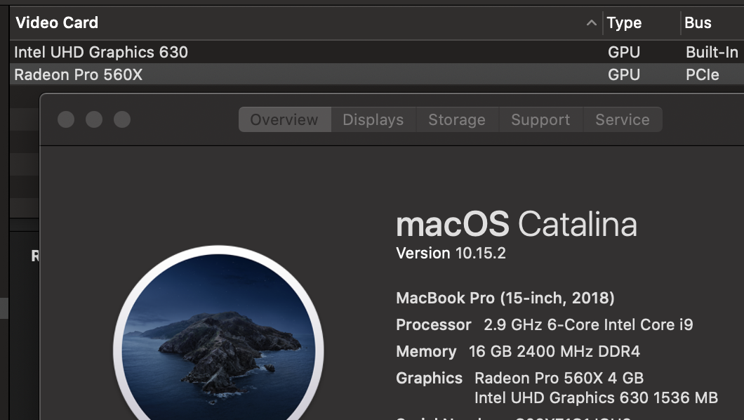Select Radeon Pro 560X row

(x=377, y=74)
